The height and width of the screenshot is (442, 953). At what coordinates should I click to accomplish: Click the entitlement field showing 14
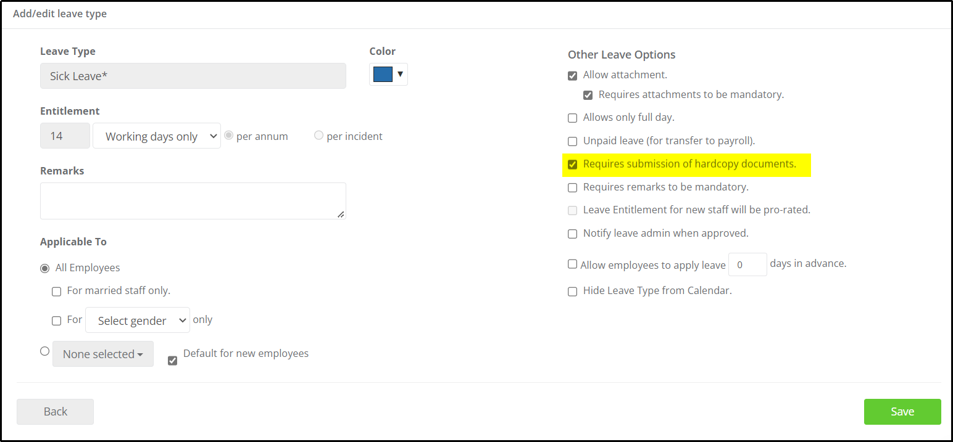point(65,136)
